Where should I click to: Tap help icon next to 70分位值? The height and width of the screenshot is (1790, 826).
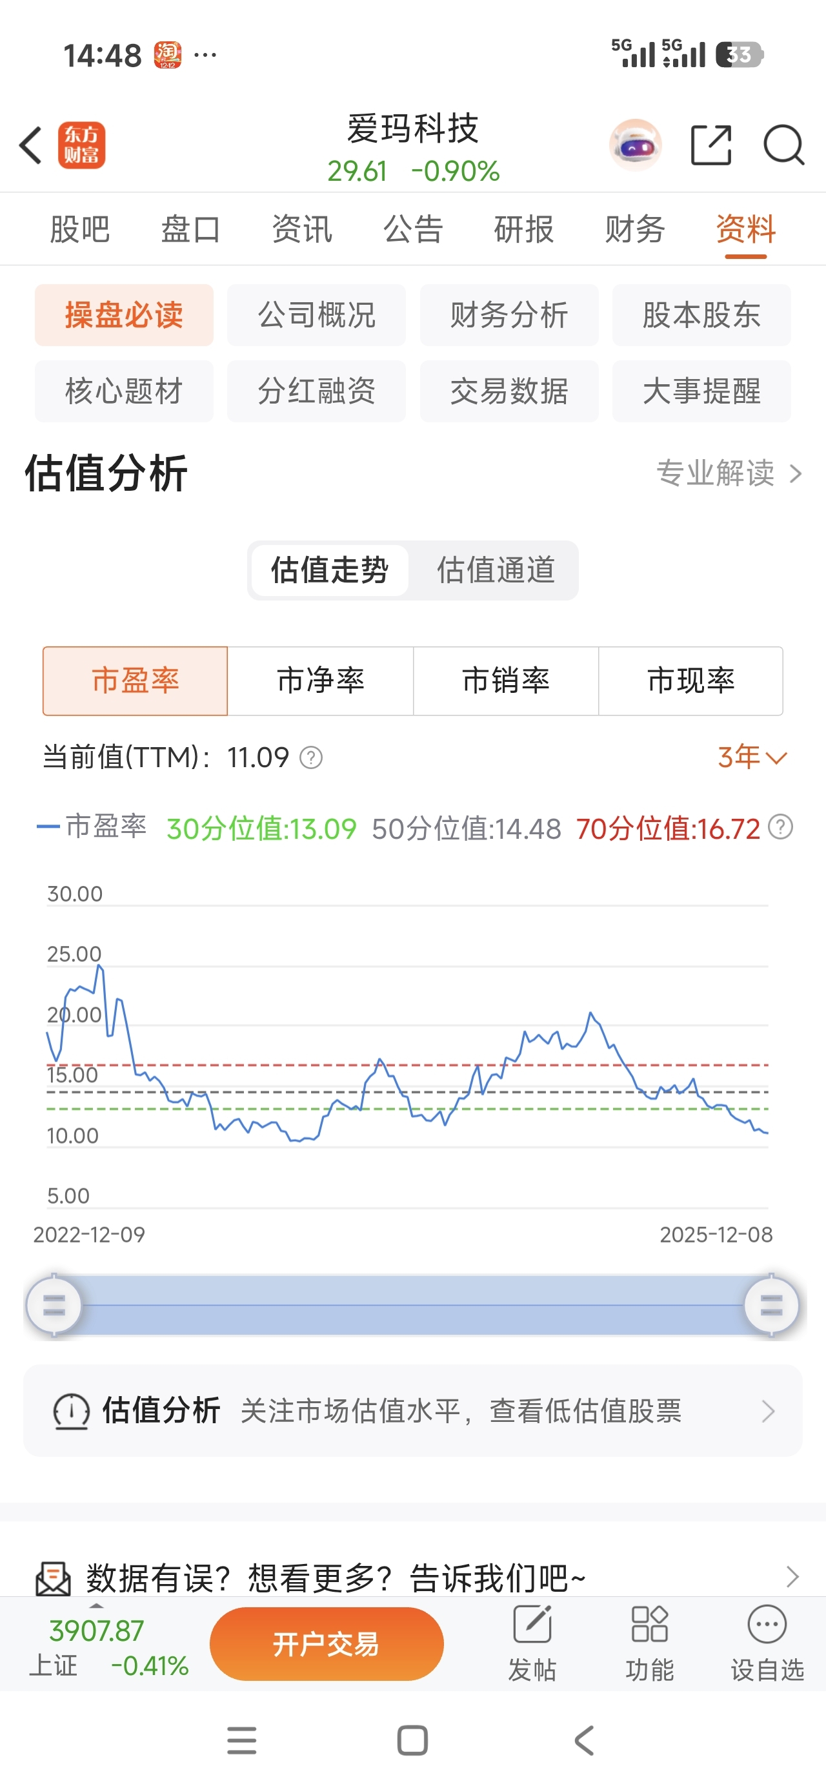point(781,827)
